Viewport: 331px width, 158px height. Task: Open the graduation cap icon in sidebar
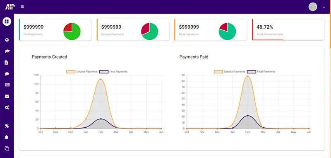[x=7, y=51]
